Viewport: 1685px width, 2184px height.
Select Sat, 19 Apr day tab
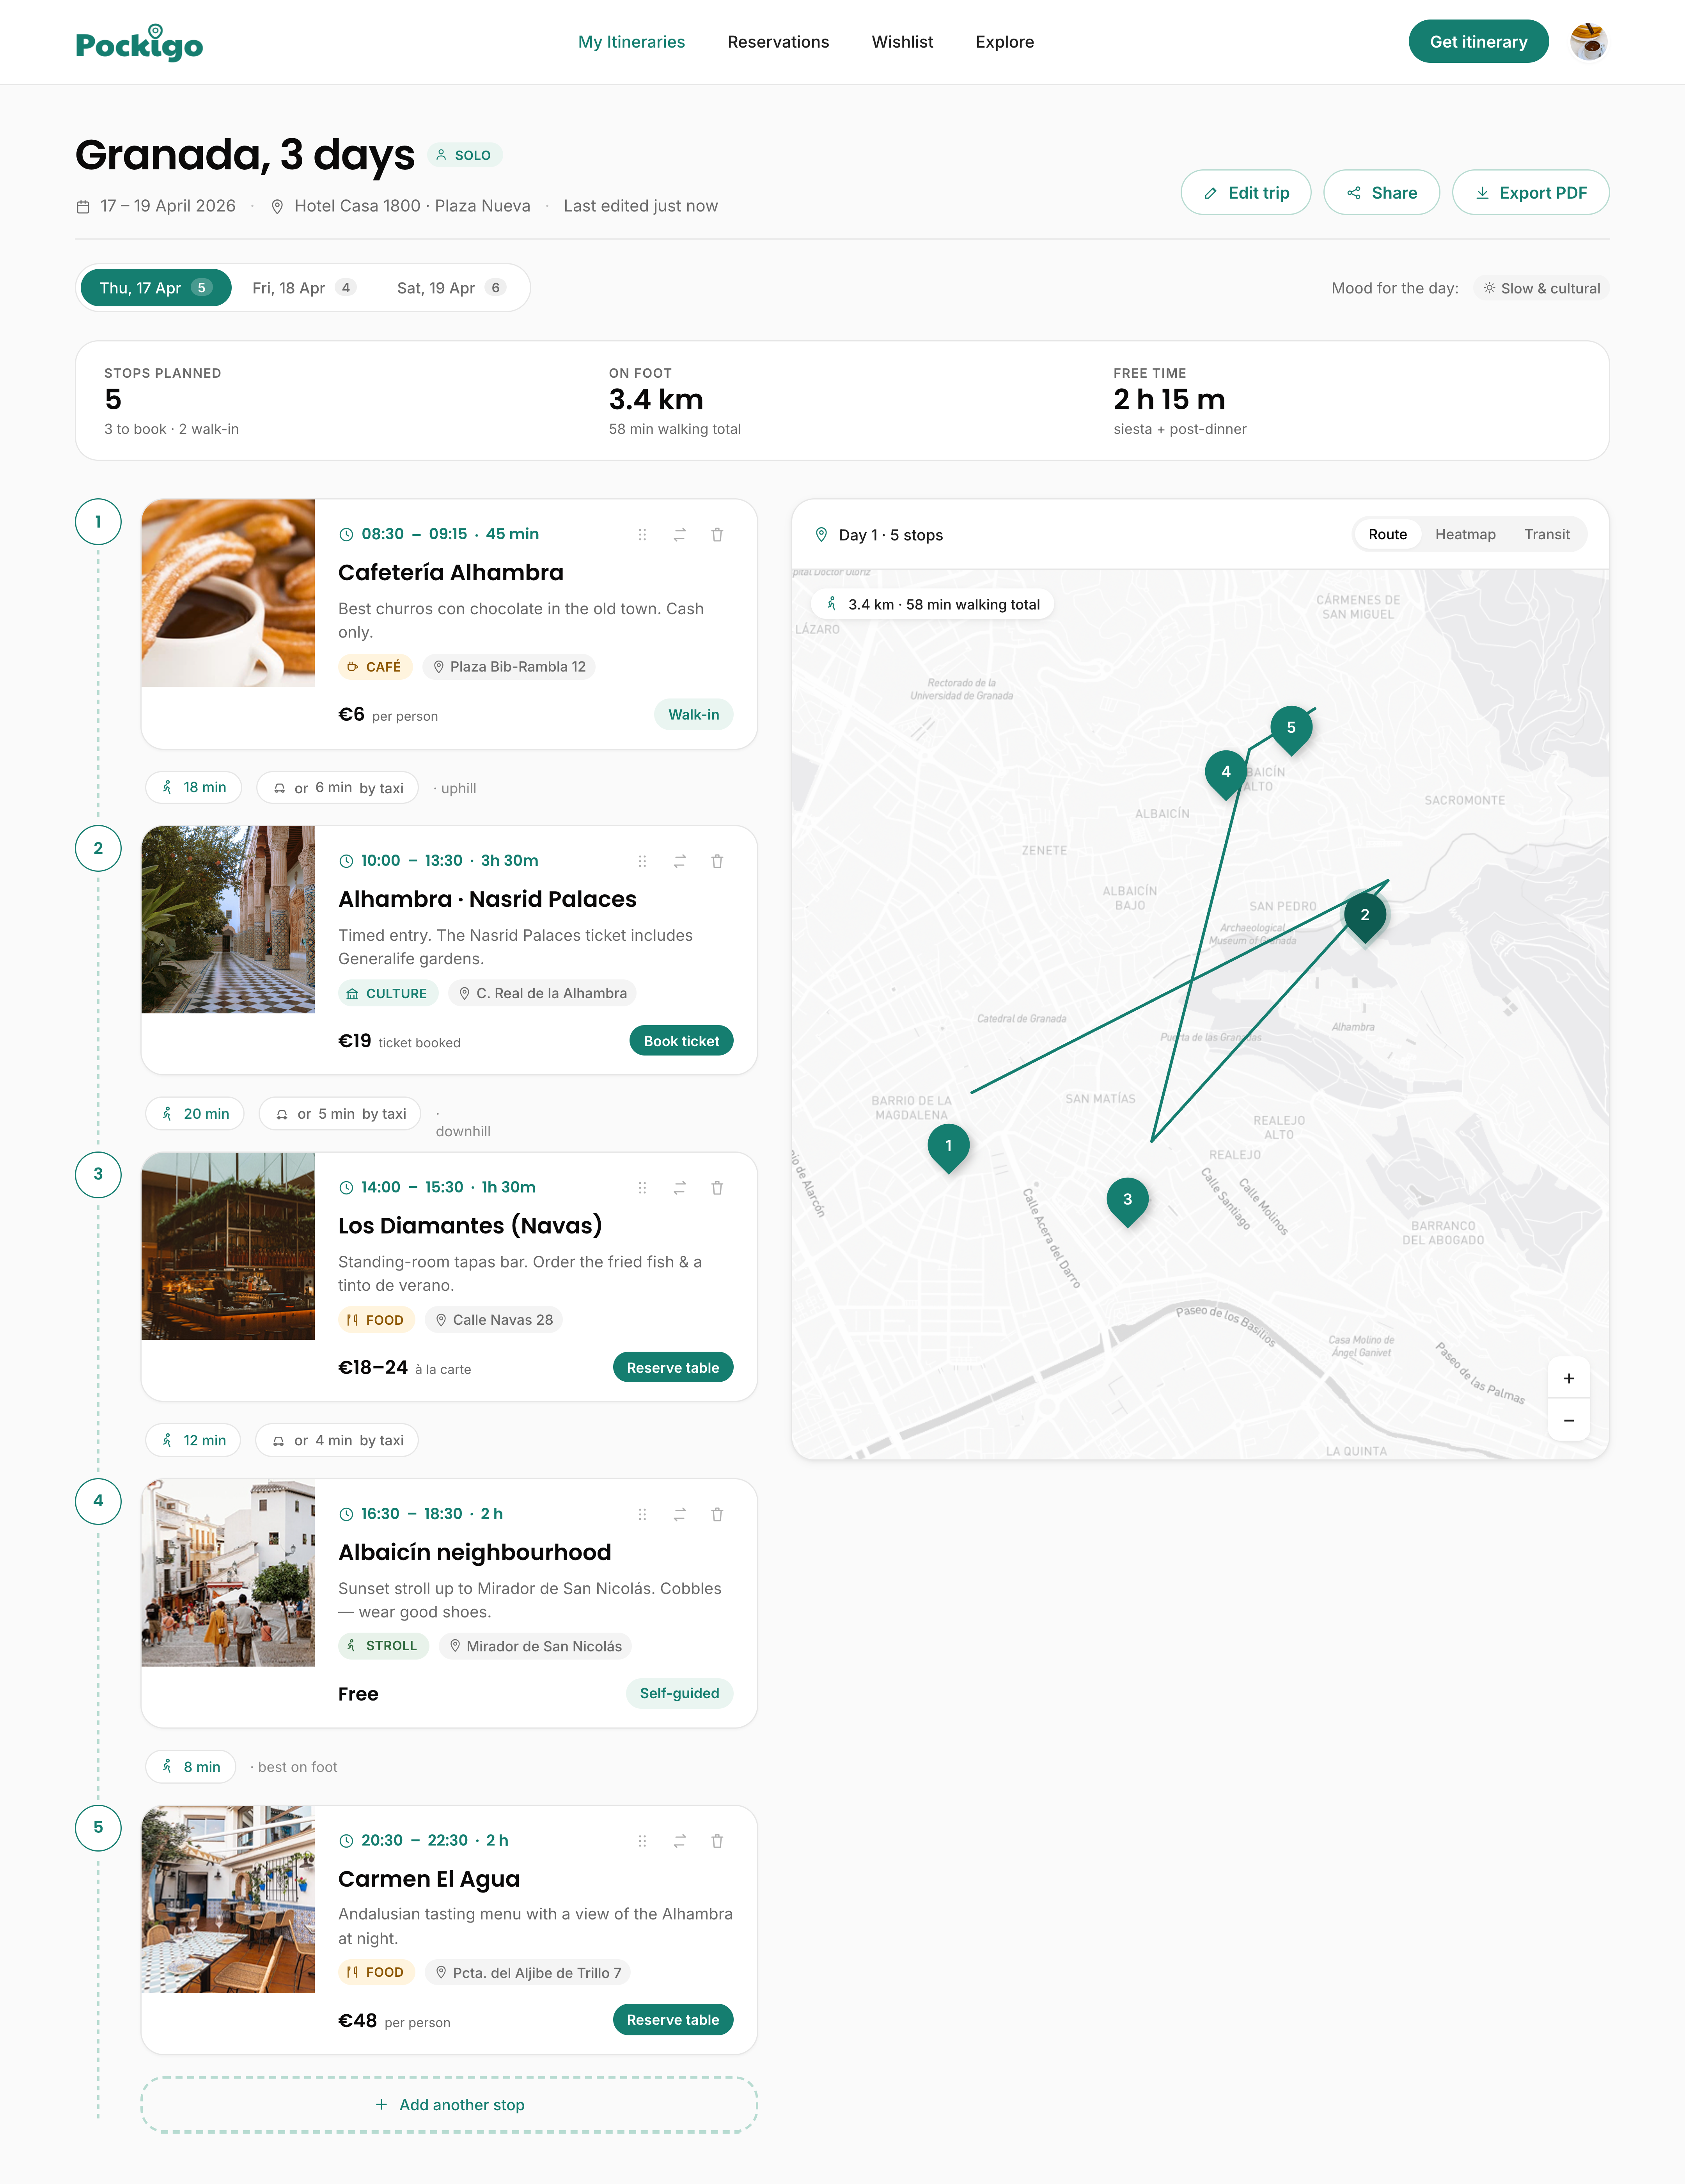coord(451,288)
